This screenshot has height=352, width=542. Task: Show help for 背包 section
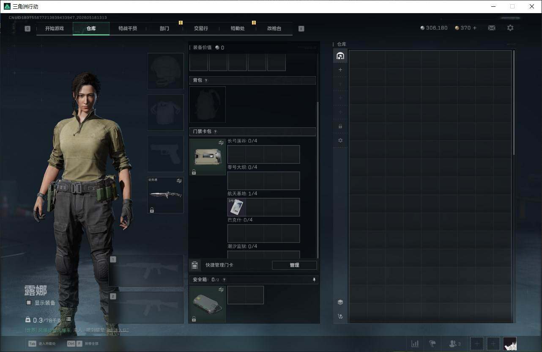[206, 80]
